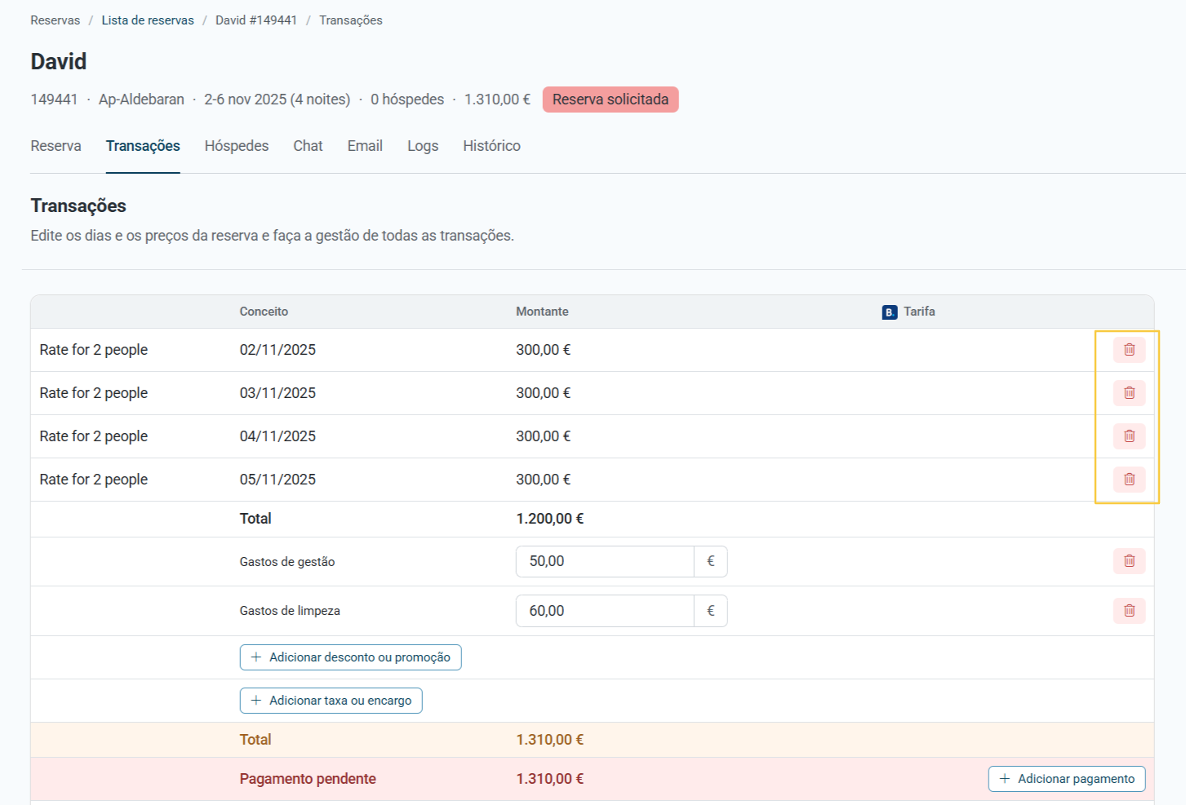This screenshot has height=805, width=1186.
Task: Click the 04/11/2025 date cell
Action: [x=278, y=436]
